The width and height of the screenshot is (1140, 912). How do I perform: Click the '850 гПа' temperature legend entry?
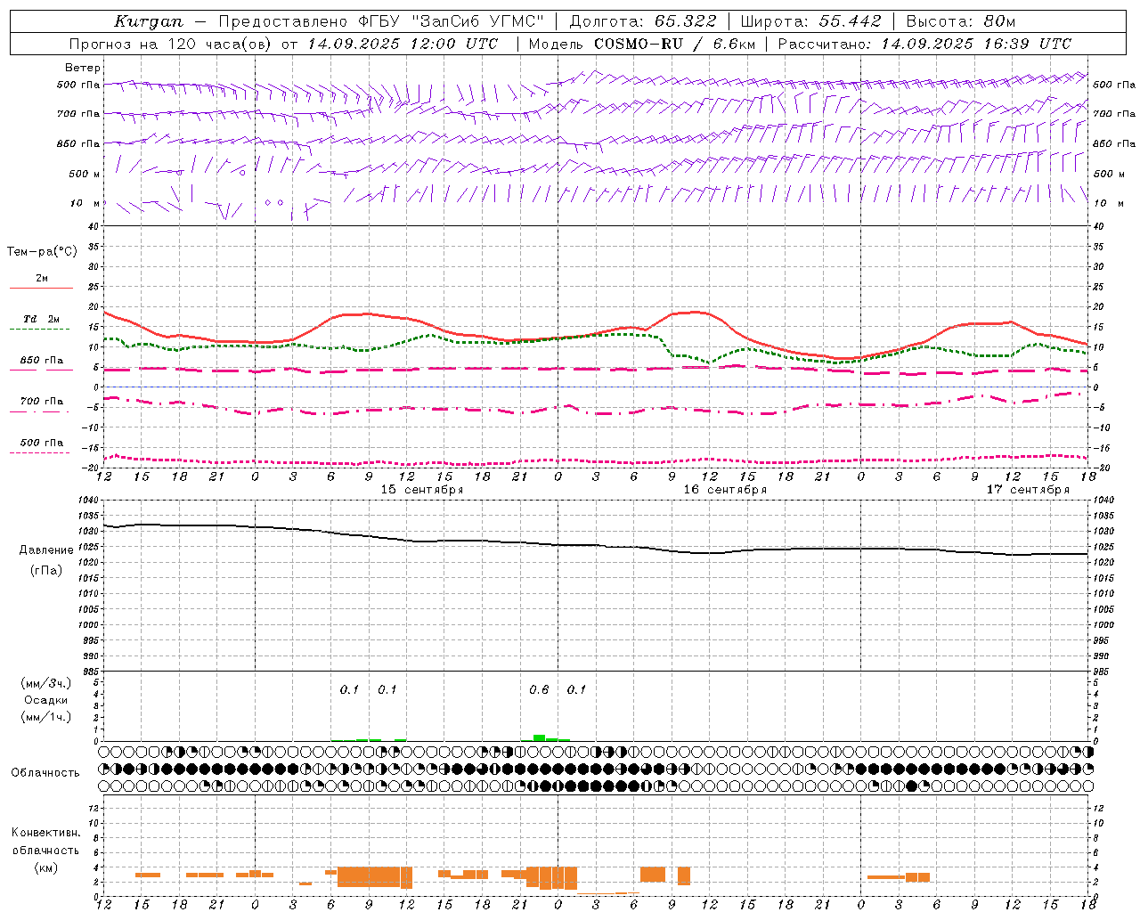click(x=42, y=361)
